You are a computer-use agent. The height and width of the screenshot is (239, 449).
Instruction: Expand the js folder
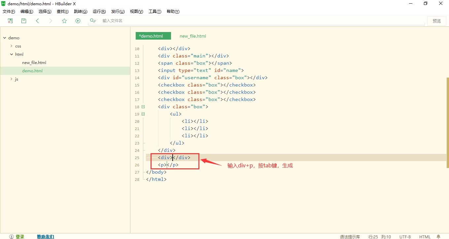(x=11, y=79)
